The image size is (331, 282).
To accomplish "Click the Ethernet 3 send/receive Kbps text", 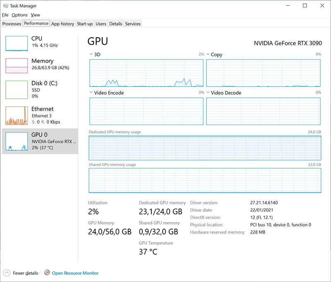I will pos(46,122).
